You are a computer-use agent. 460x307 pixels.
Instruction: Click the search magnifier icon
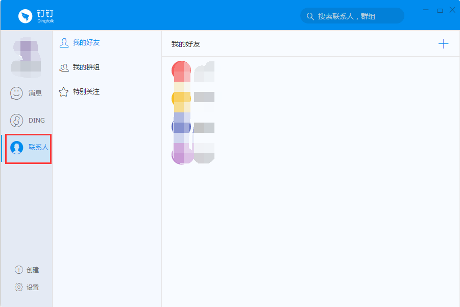[x=310, y=16]
